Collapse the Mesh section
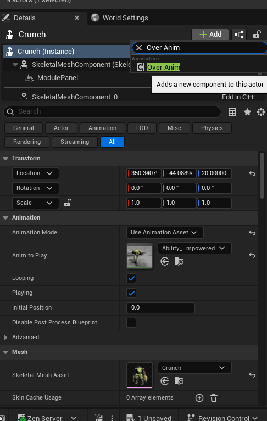 point(5,352)
